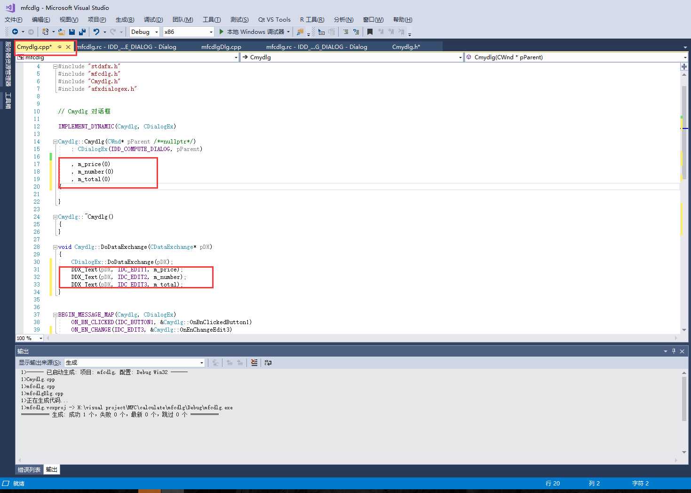The width and height of the screenshot is (691, 493).
Task: Save the current file with floppy icon
Action: pos(72,32)
